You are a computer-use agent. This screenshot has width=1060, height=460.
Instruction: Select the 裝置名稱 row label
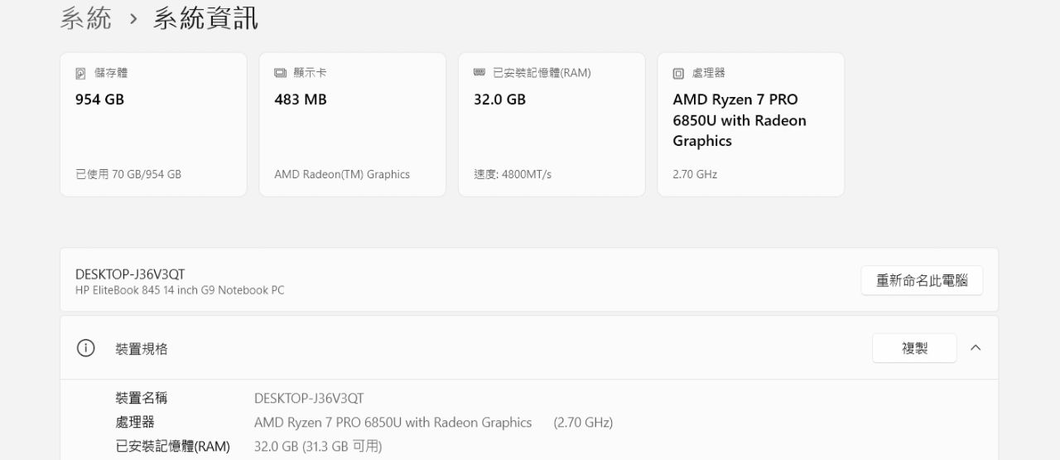click(142, 398)
